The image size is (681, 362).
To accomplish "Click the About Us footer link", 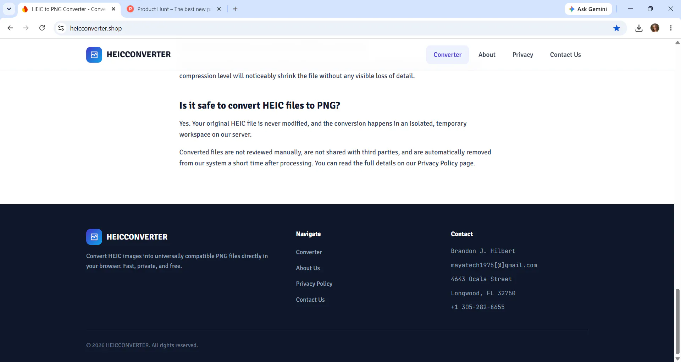I will click(x=308, y=268).
